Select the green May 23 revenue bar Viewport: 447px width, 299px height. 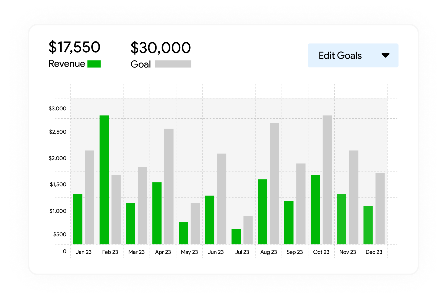183,233
